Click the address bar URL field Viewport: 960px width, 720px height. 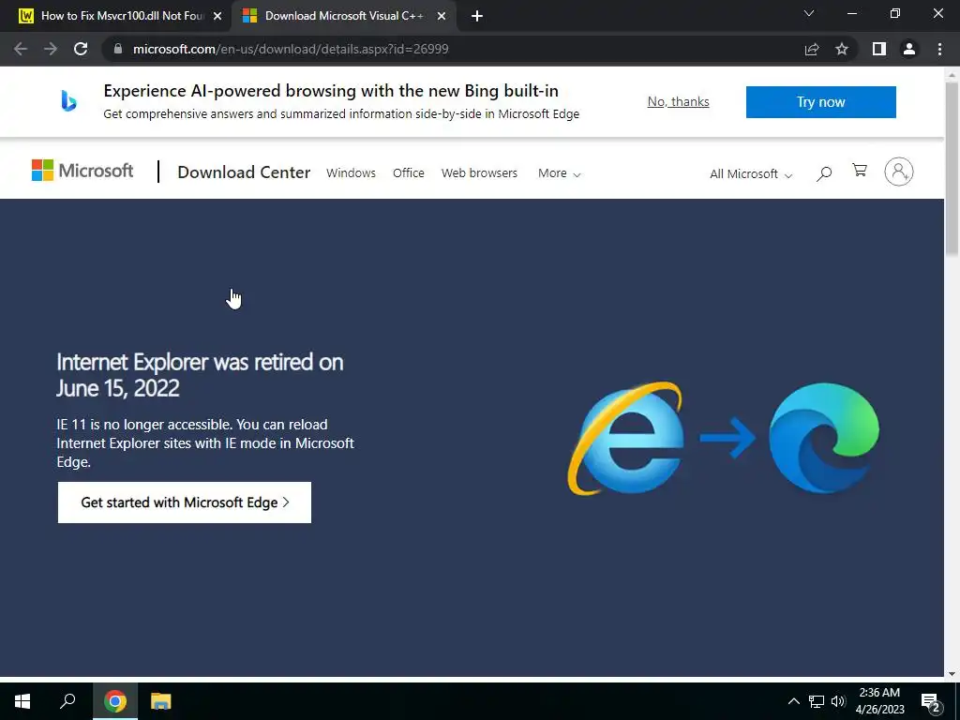pyautogui.click(x=453, y=49)
